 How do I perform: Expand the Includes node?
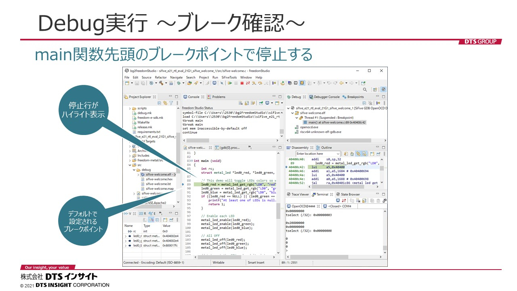click(x=130, y=156)
